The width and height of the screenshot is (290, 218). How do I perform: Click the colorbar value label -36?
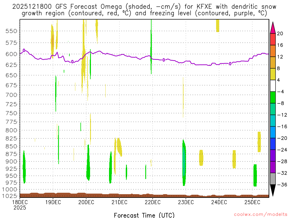point(282,185)
